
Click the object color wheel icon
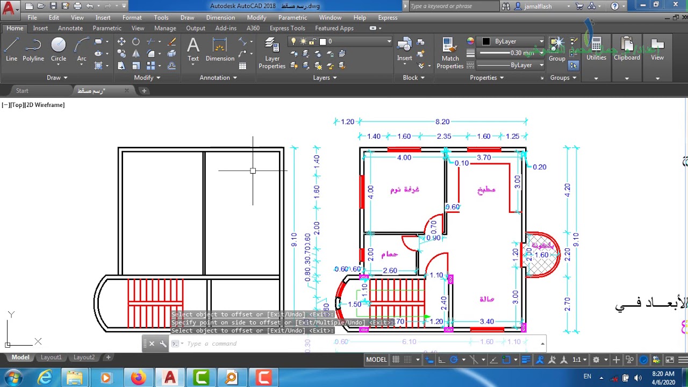click(470, 41)
